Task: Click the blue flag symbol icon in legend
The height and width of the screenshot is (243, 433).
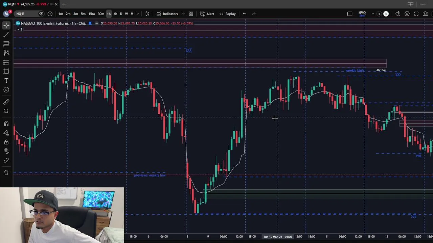Action: (90, 23)
